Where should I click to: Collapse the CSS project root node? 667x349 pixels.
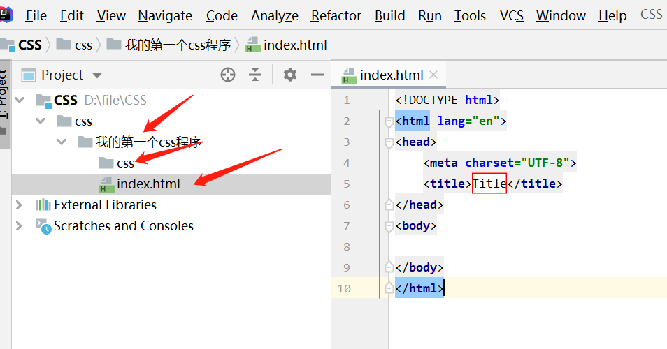[20, 101]
